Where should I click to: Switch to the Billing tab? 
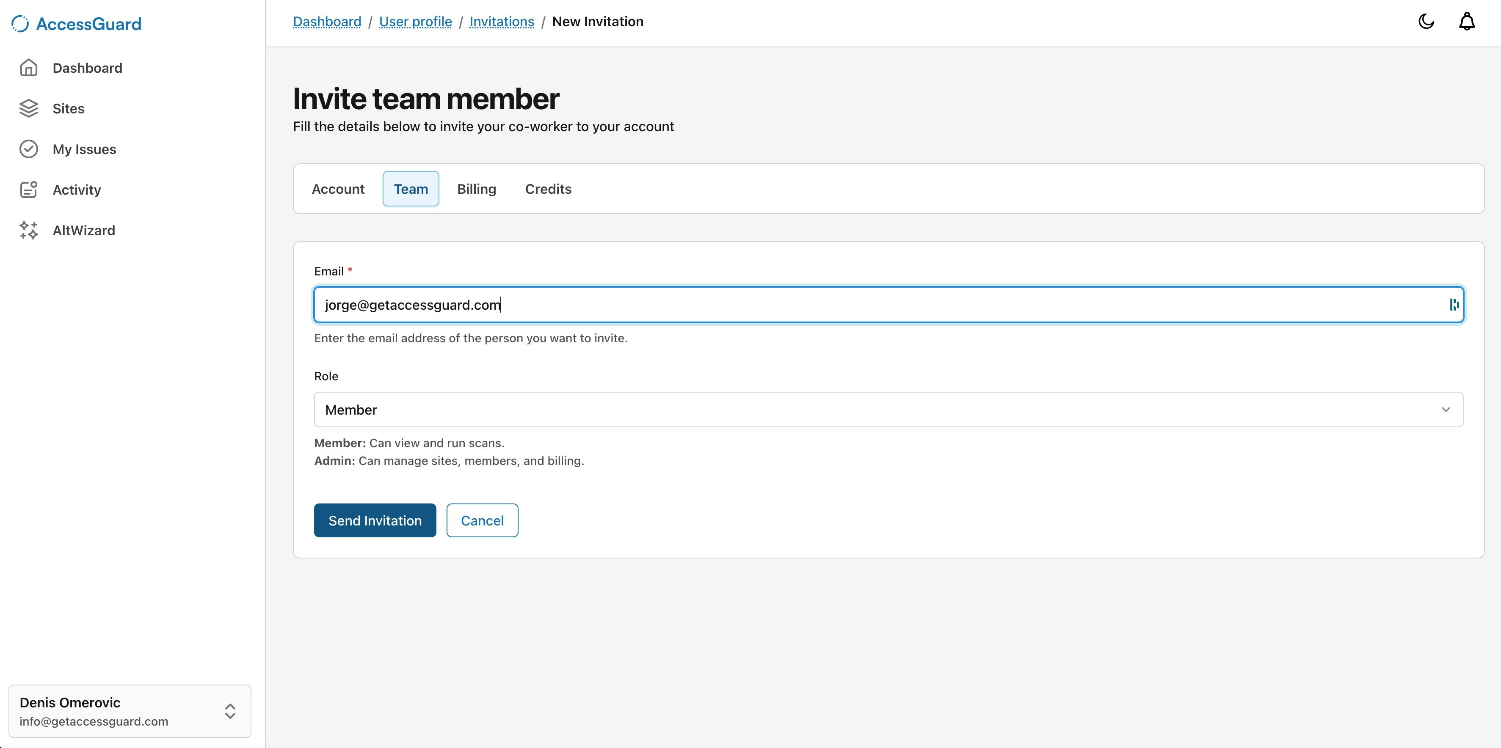[x=476, y=189]
